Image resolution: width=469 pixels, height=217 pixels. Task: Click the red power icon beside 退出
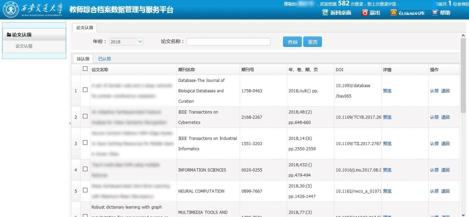pyautogui.click(x=365, y=13)
